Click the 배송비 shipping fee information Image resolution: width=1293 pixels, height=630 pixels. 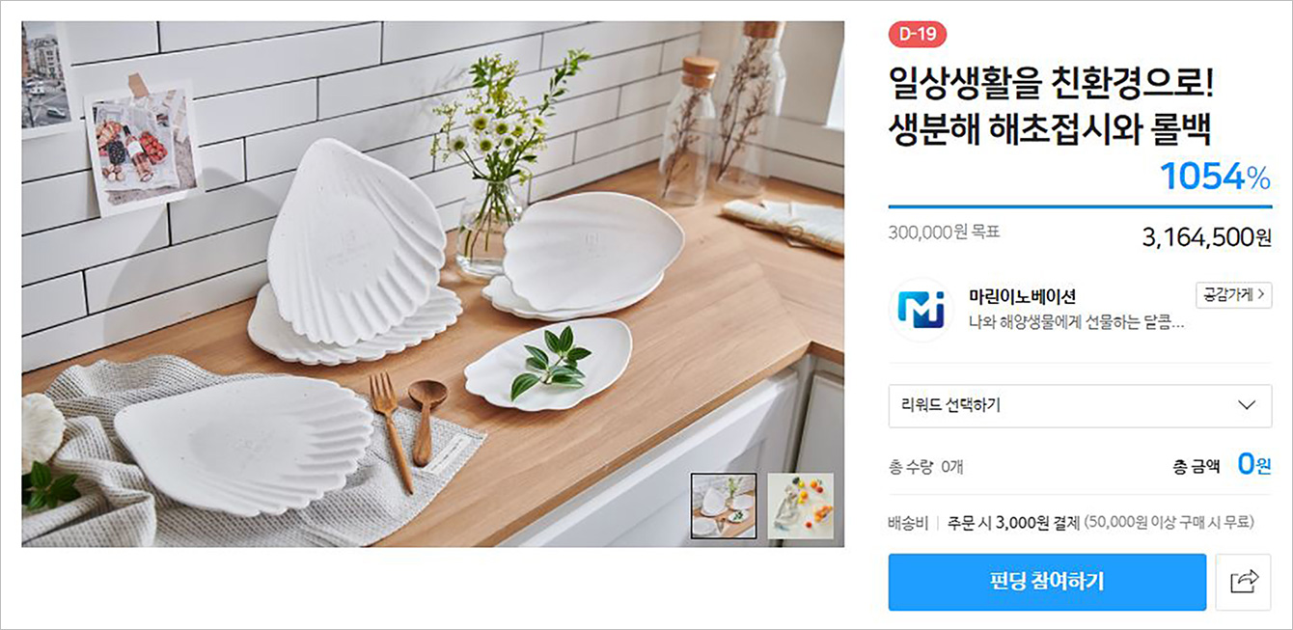[x=1071, y=523]
